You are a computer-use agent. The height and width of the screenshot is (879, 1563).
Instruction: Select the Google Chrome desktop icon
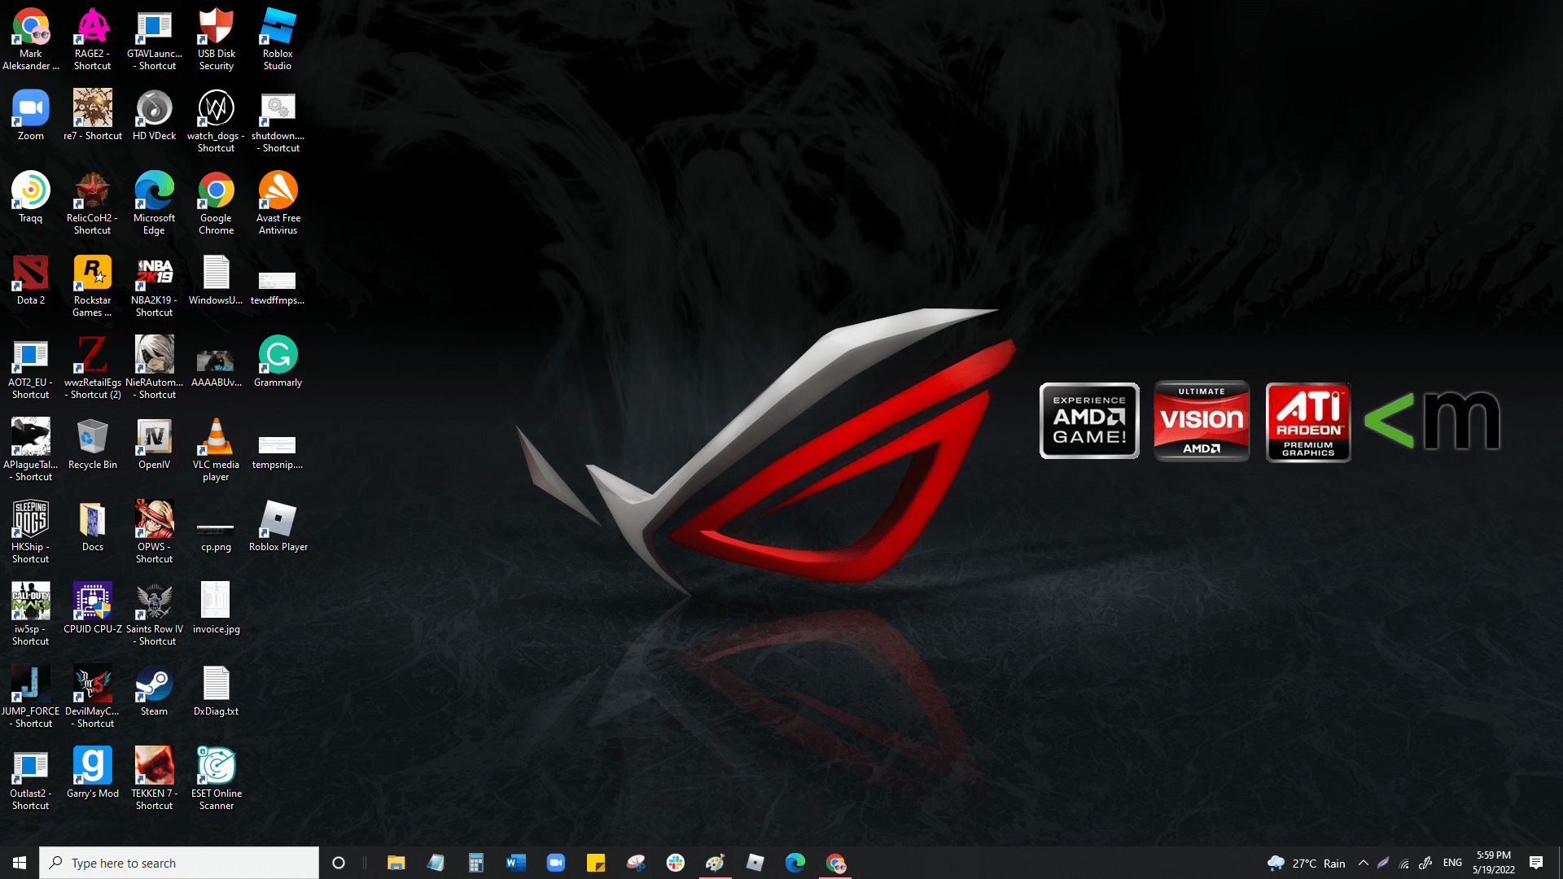click(216, 203)
